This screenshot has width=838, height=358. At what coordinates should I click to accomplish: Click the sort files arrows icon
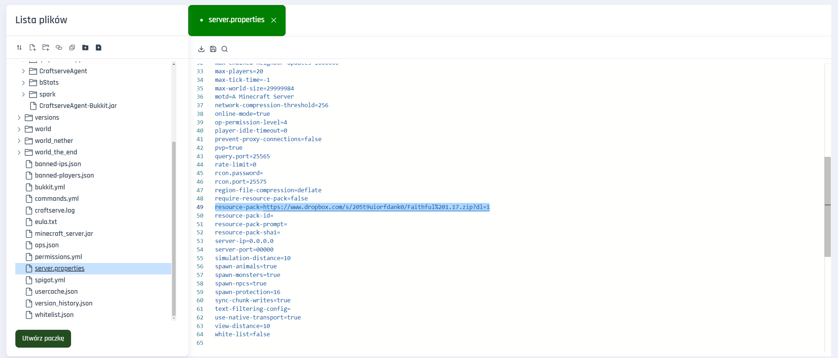[x=19, y=48]
